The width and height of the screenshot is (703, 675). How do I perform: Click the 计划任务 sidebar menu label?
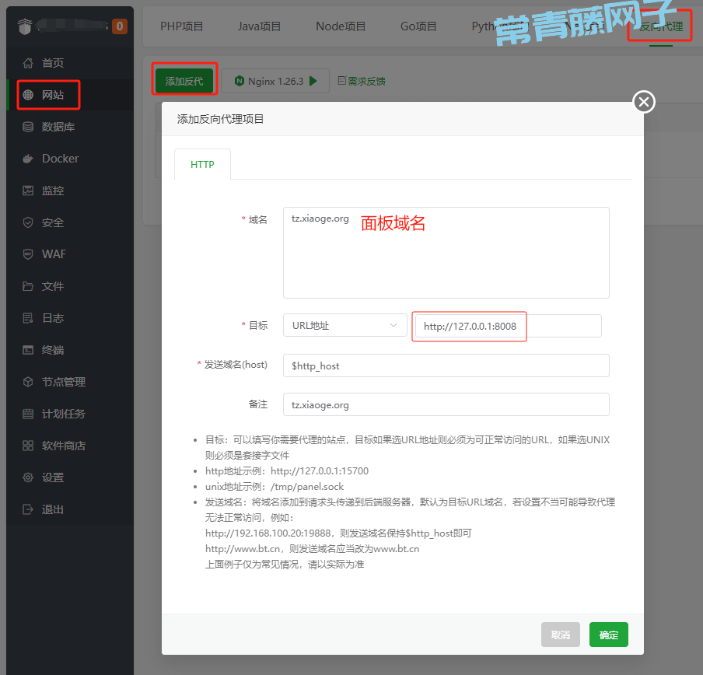click(x=64, y=414)
